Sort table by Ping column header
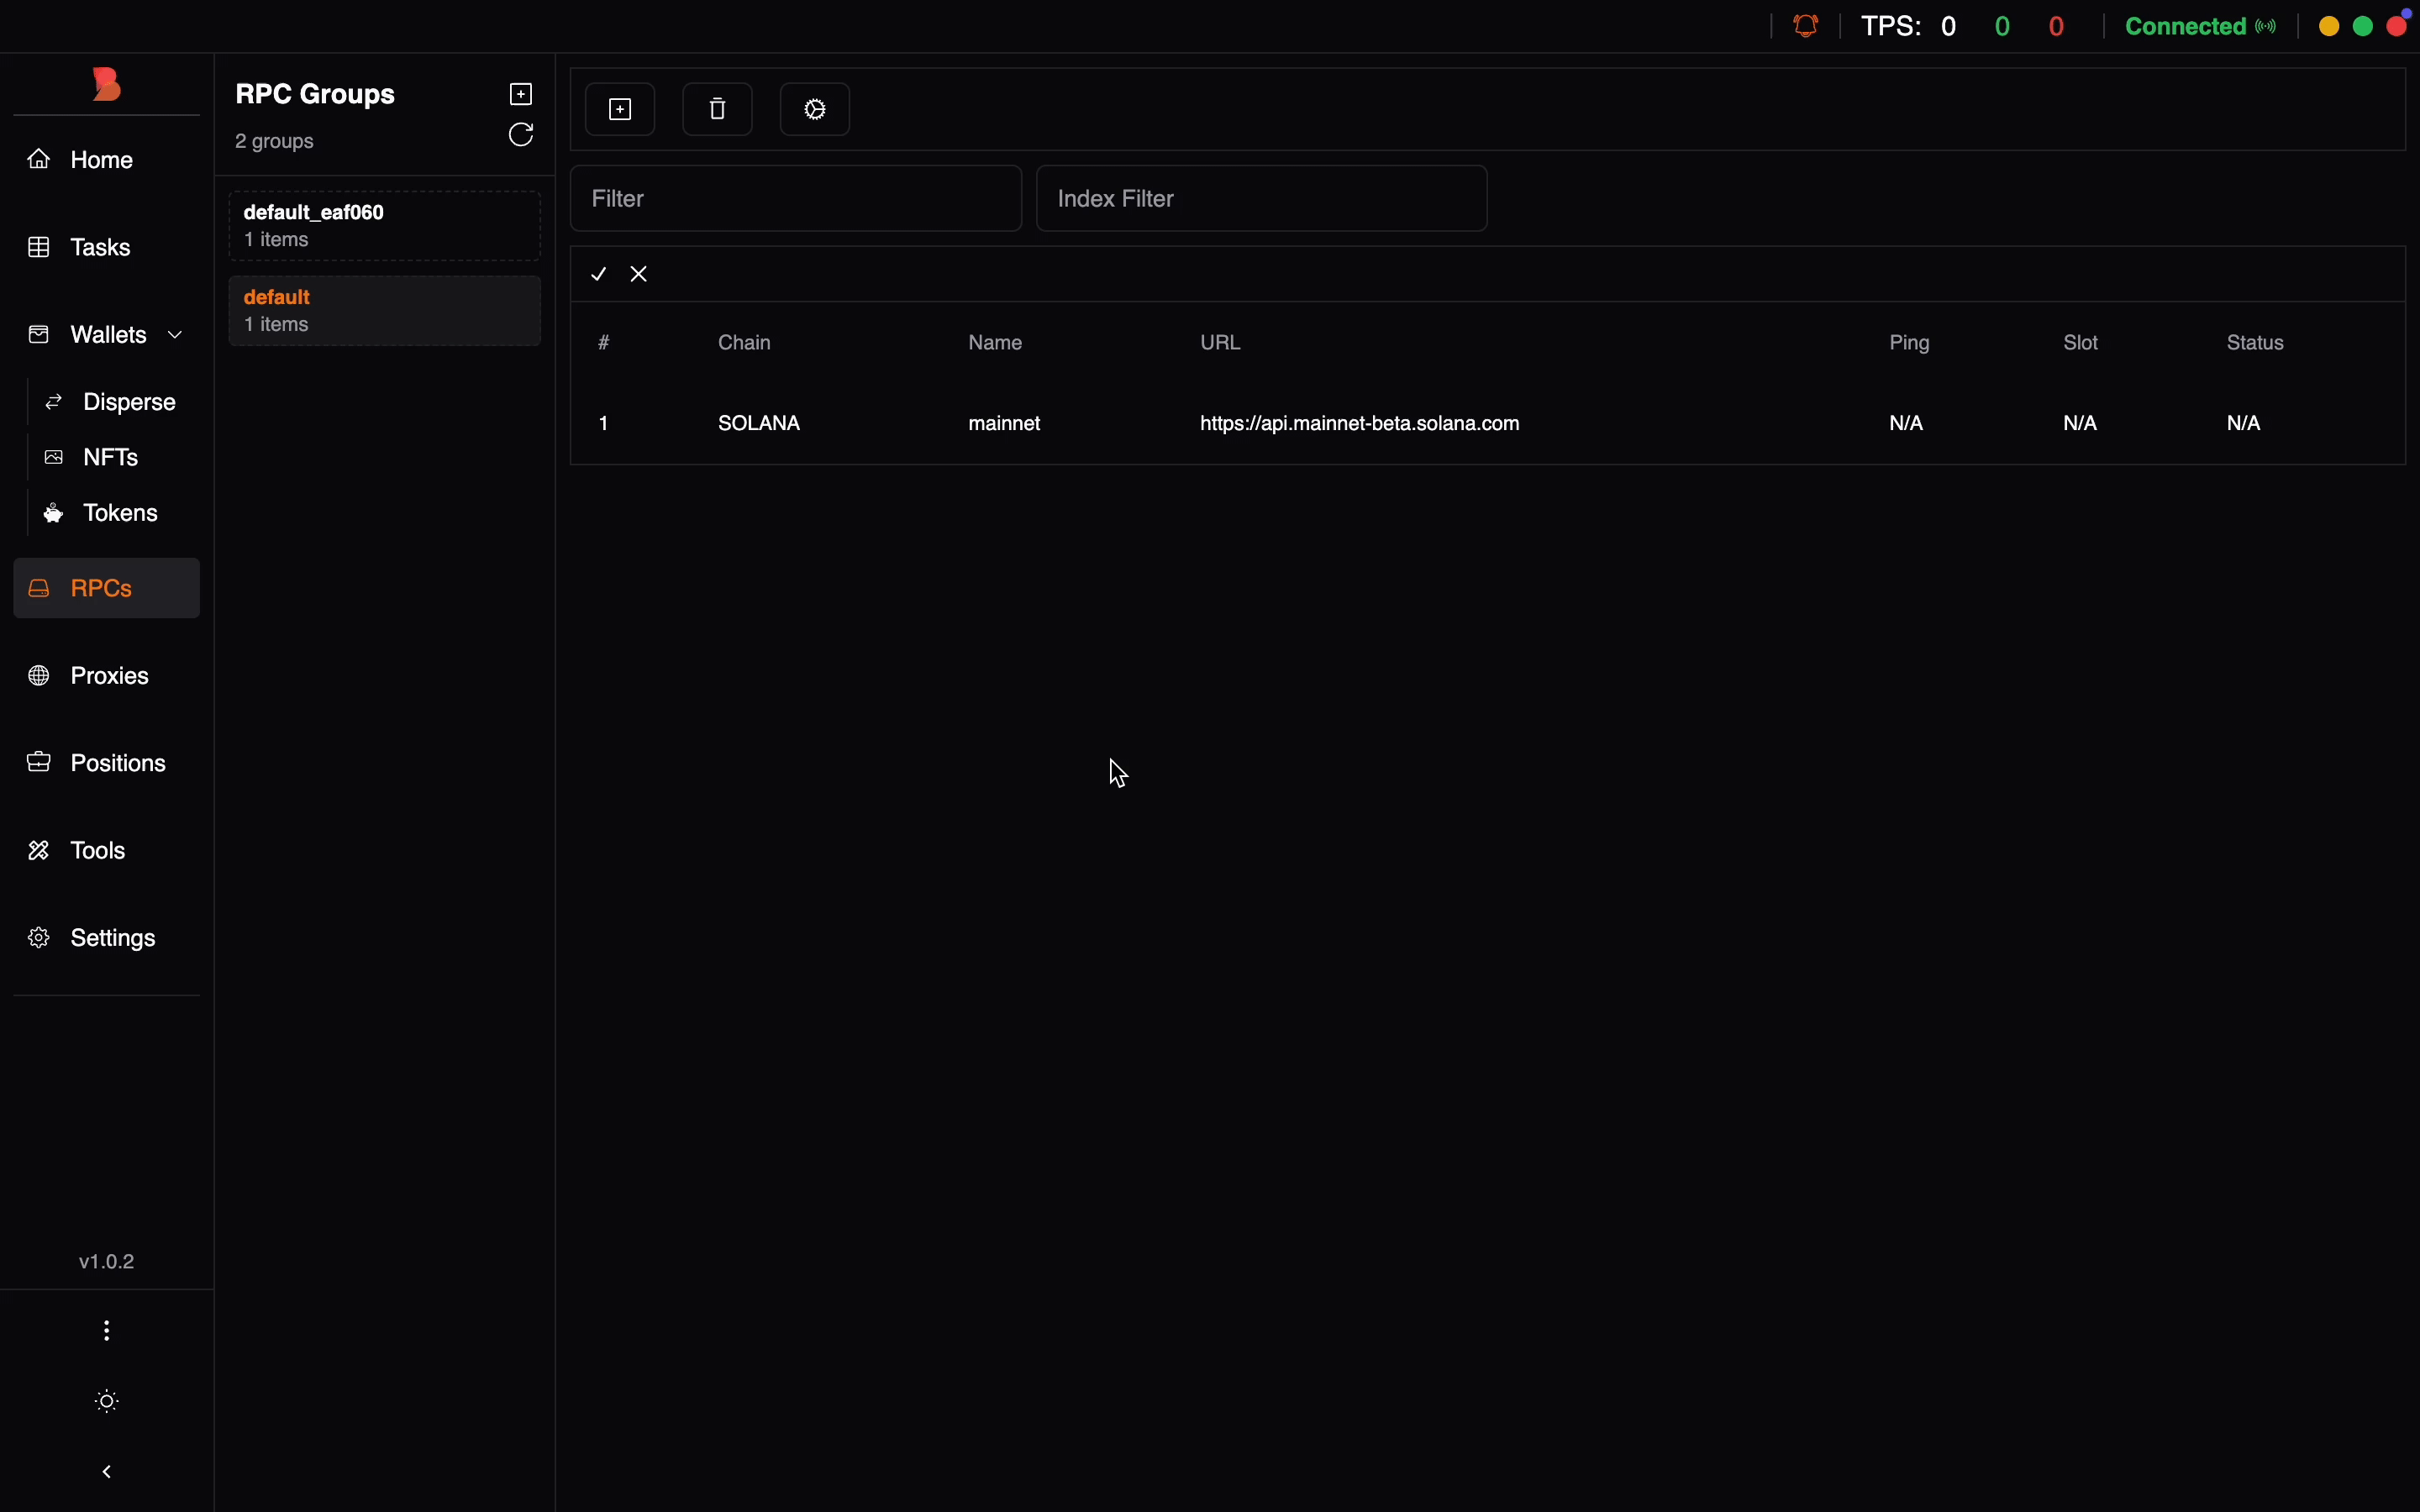The image size is (2420, 1512). (x=1909, y=343)
